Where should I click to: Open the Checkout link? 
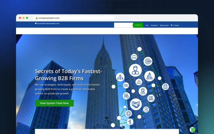(154, 25)
